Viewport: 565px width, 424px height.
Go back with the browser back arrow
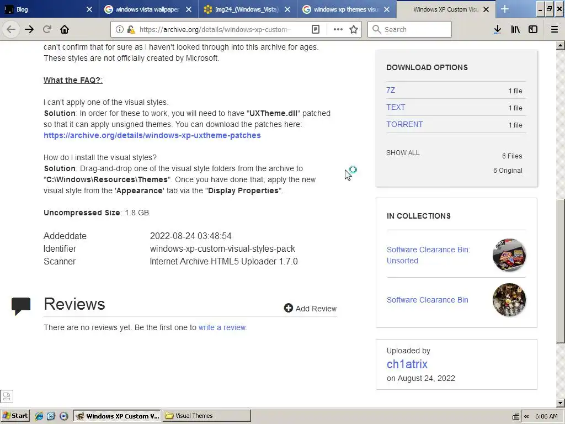pos(11,29)
